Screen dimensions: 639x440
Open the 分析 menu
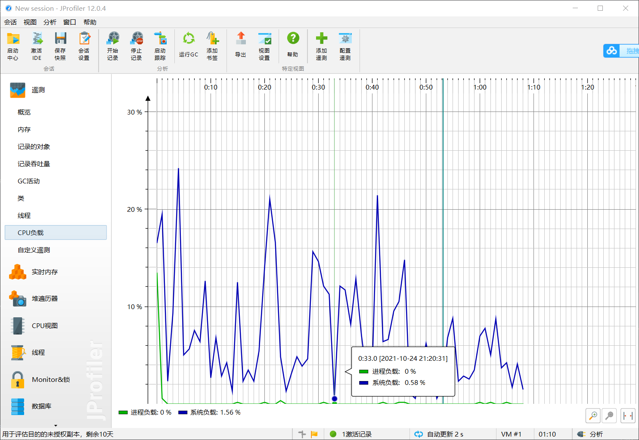click(50, 22)
